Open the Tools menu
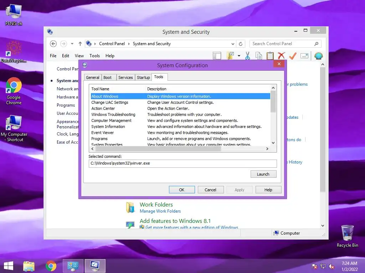Image resolution: width=365 pixels, height=273 pixels. [x=94, y=56]
